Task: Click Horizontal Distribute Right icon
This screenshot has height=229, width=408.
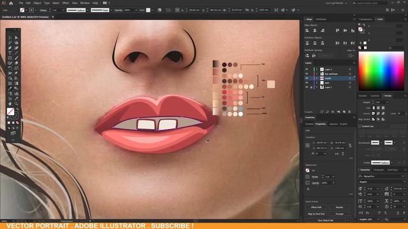Action: coord(353,43)
